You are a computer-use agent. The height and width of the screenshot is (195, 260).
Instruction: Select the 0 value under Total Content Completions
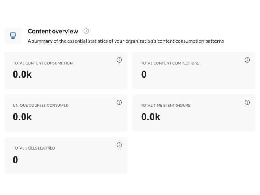[144, 75]
